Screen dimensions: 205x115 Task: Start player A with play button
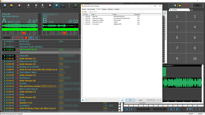point(36,33)
